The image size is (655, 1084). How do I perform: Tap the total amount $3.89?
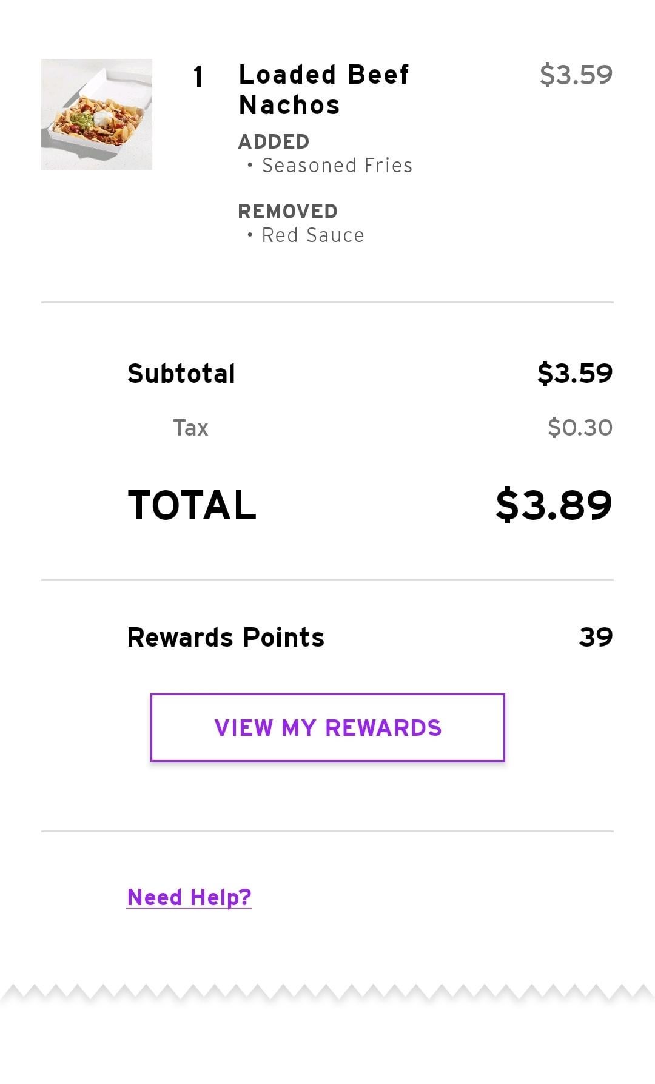[553, 505]
